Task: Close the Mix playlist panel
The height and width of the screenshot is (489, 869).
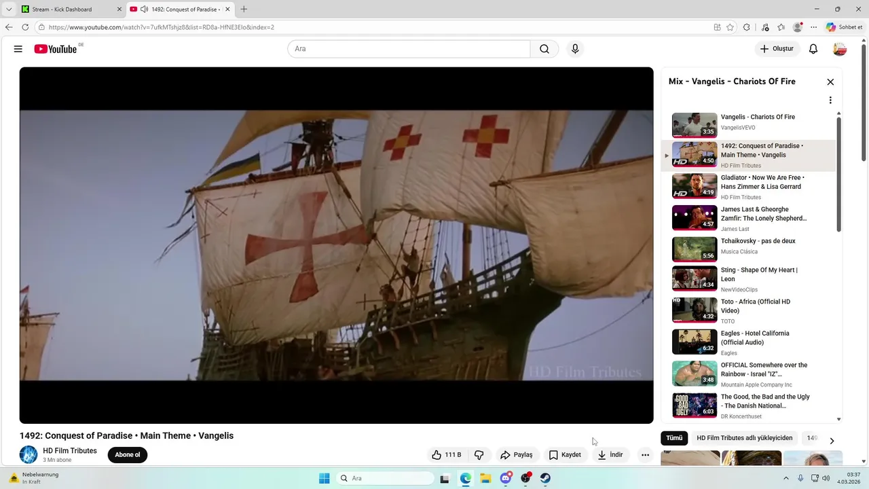Action: [x=830, y=81]
